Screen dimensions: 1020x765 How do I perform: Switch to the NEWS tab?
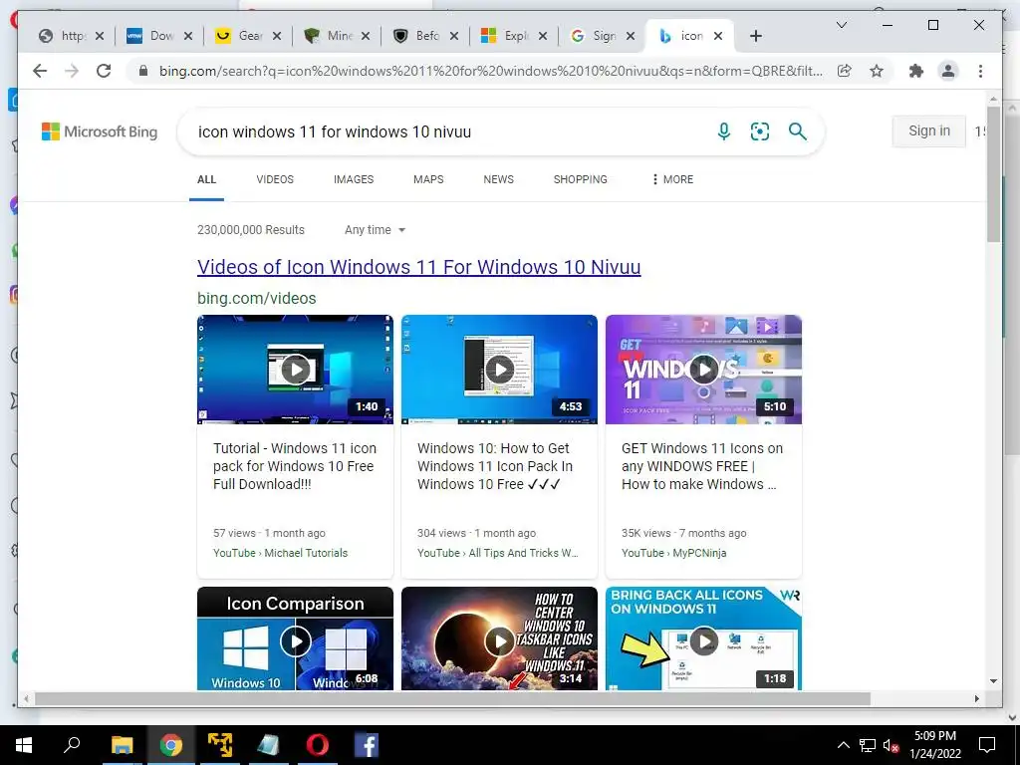click(x=498, y=179)
